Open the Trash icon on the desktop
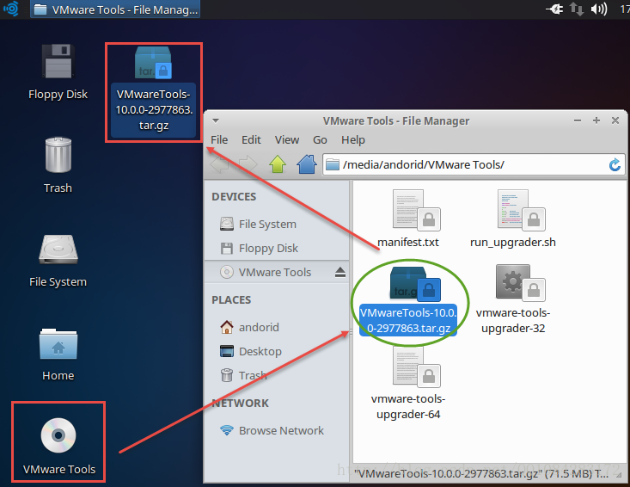630x487 pixels. (58, 166)
